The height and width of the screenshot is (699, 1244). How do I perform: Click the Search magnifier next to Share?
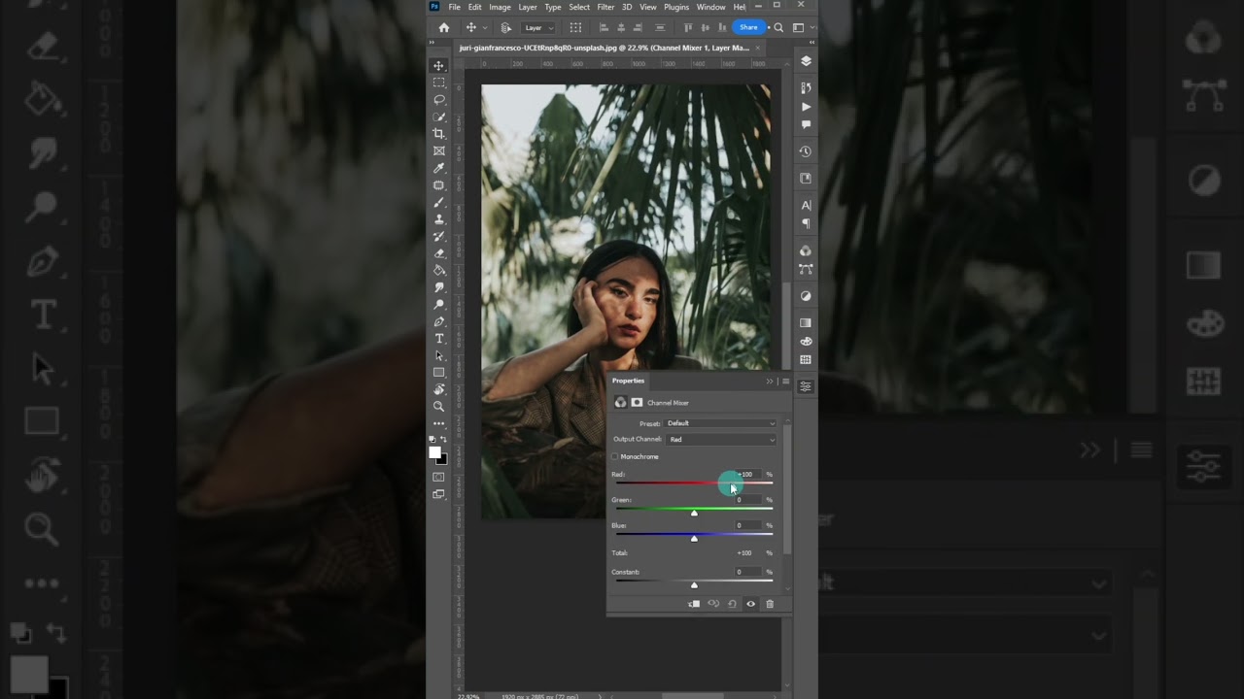[x=778, y=28]
